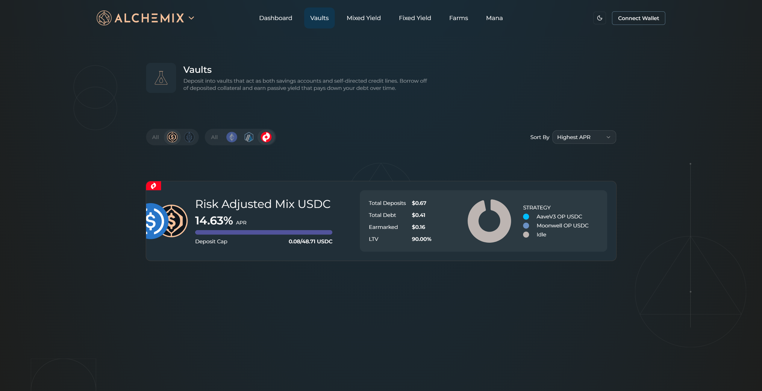
Task: Go to the Mixed Yield tab
Action: click(363, 18)
